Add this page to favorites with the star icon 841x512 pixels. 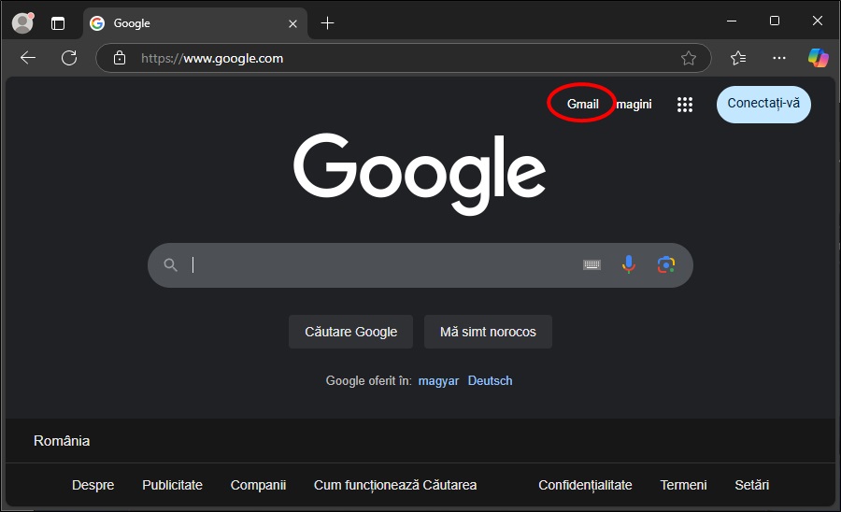click(x=689, y=58)
